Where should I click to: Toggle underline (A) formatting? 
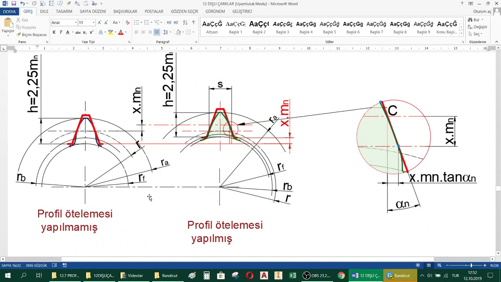67,32
